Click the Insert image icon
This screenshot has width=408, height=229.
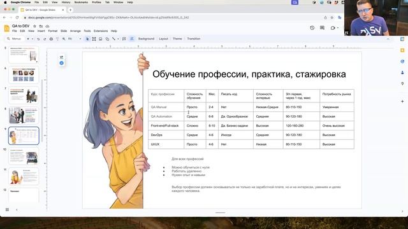tap(101, 39)
